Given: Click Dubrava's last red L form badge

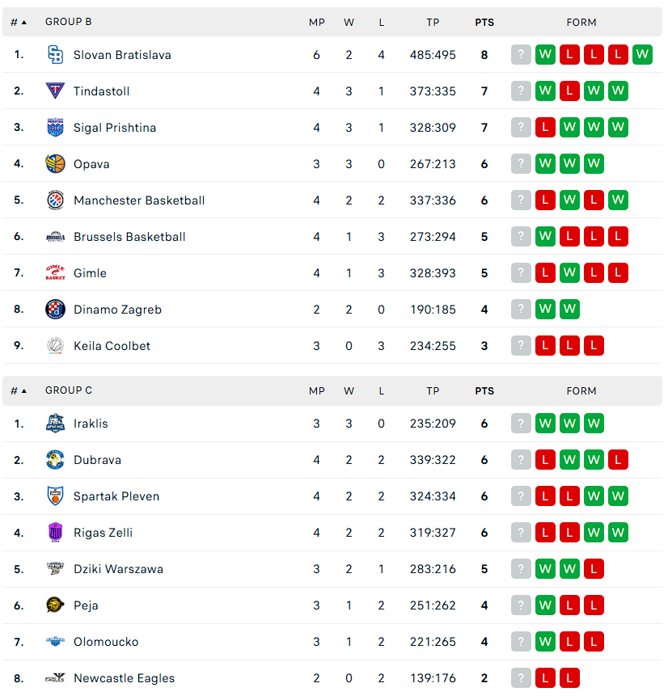Looking at the screenshot, I should click(x=618, y=460).
